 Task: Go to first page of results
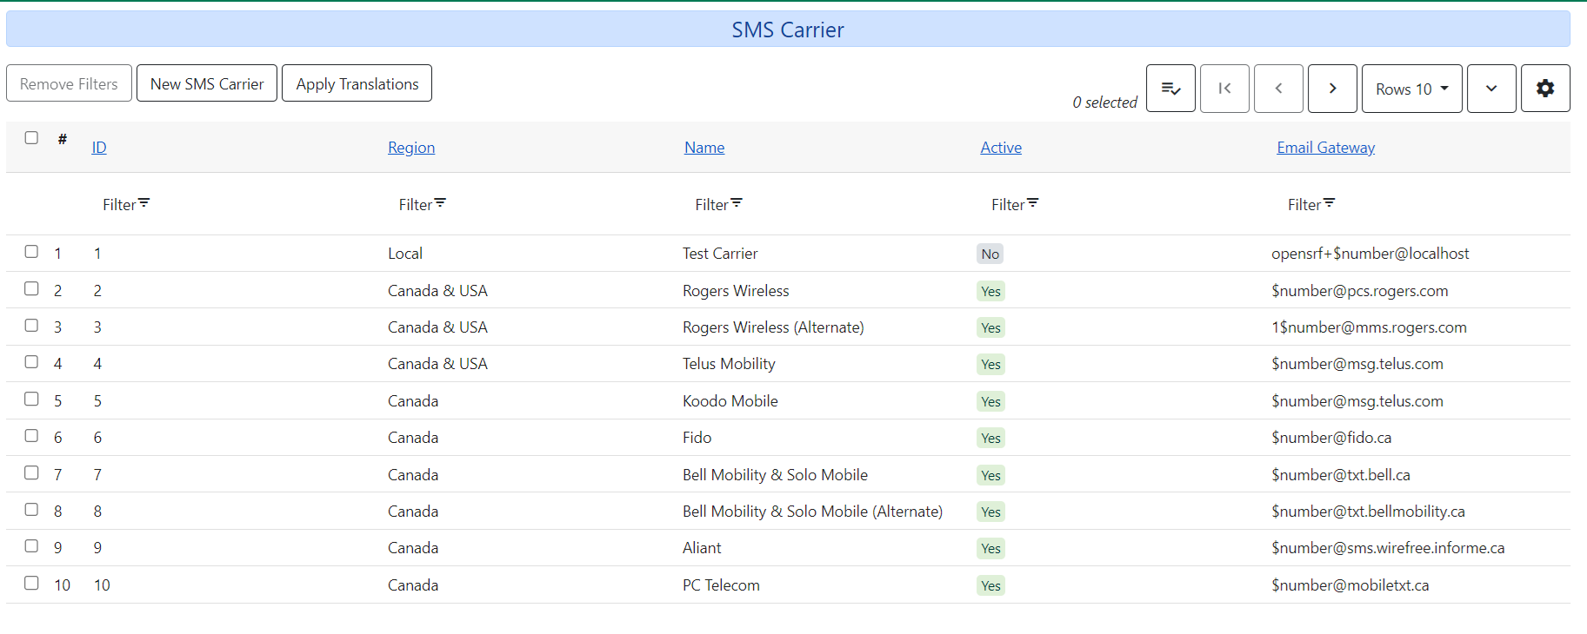point(1224,89)
